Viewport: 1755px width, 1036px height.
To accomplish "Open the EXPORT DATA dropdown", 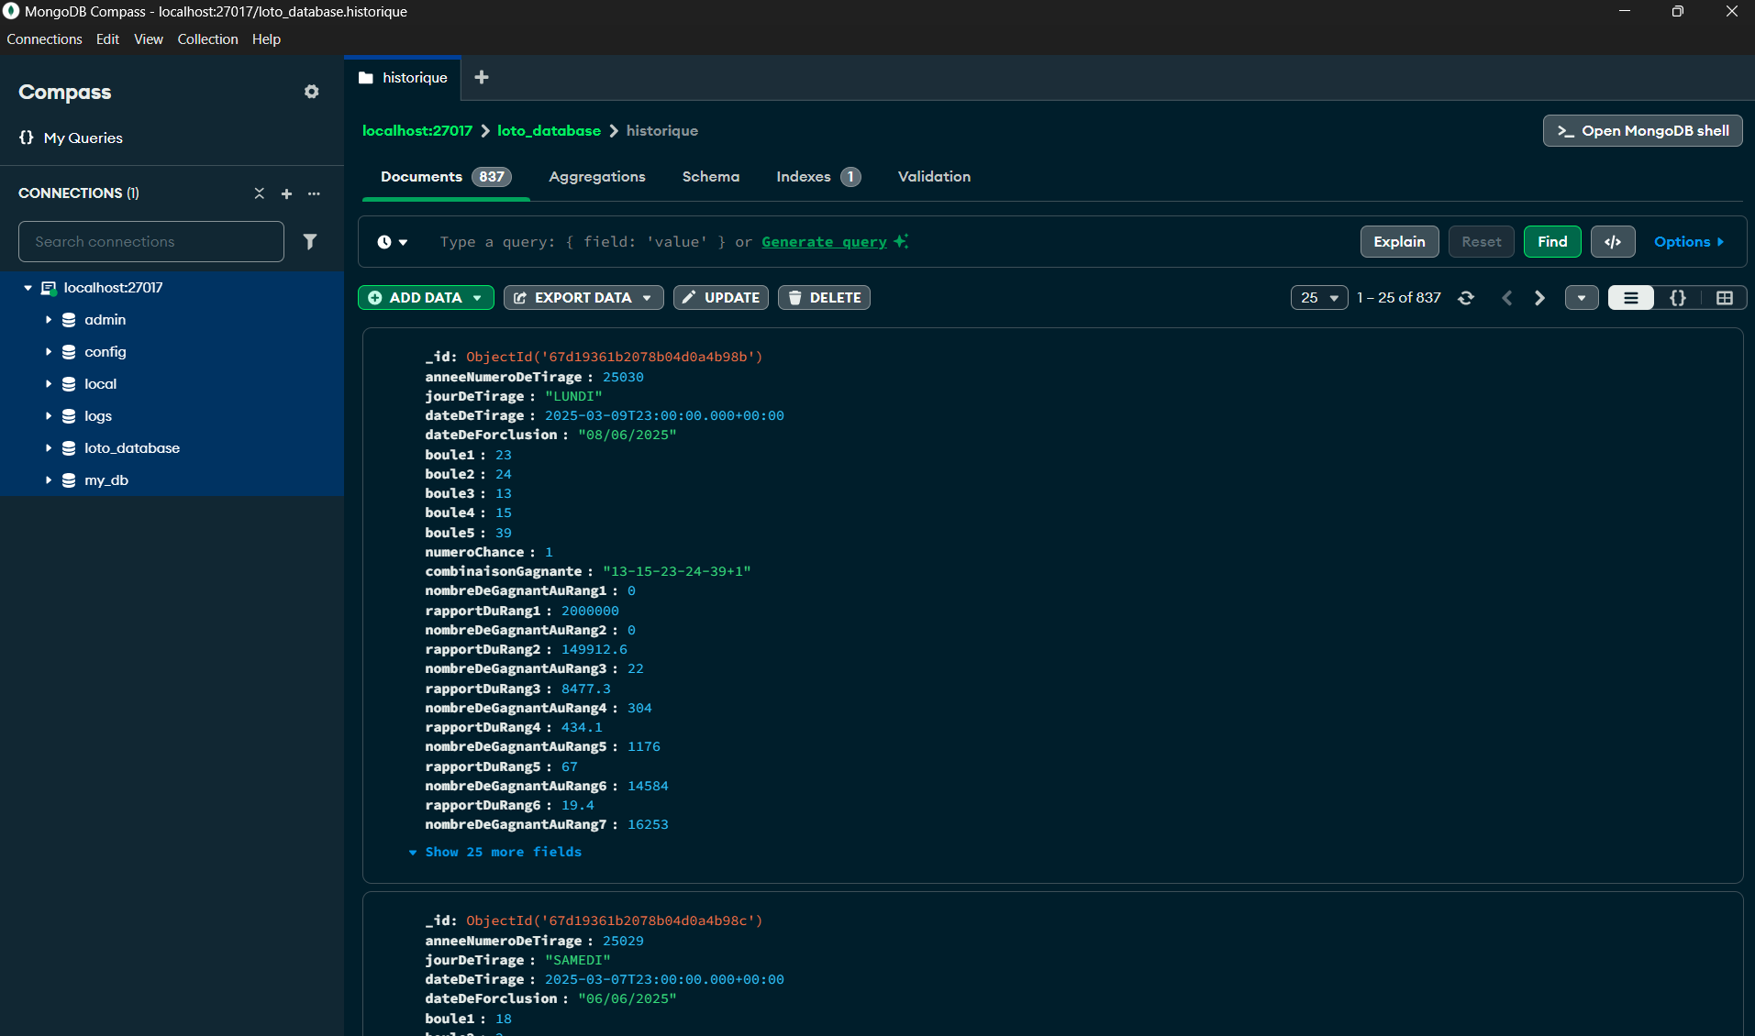I will [x=583, y=298].
